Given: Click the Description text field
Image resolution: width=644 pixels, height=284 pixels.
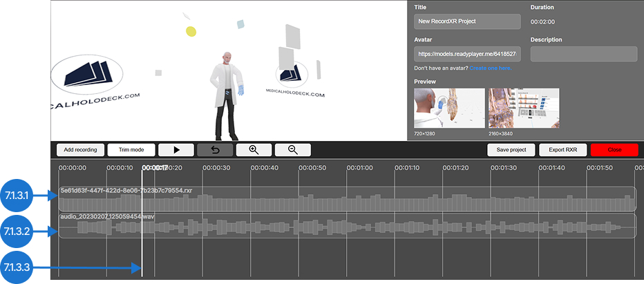Looking at the screenshot, I should 583,54.
